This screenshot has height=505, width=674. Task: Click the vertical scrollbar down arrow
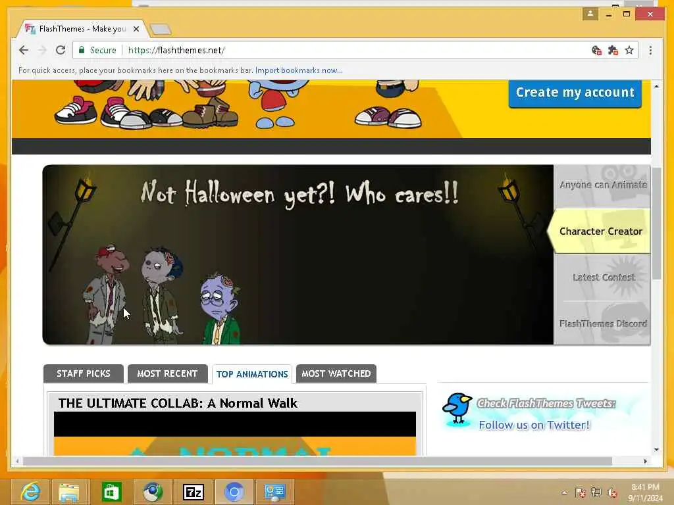pos(656,450)
